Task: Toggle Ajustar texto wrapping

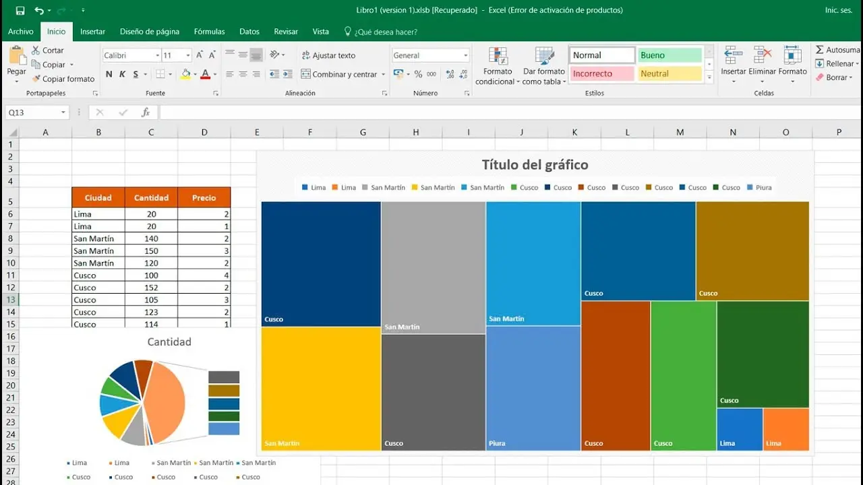Action: point(328,55)
